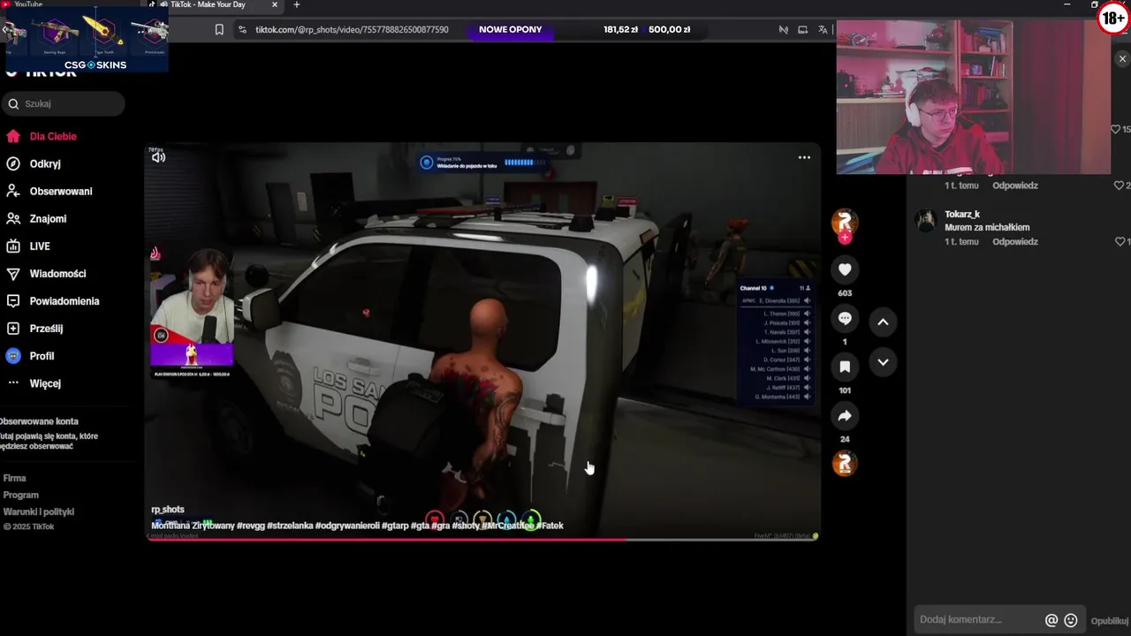Open Tokarz_k's profile avatar

[926, 221]
